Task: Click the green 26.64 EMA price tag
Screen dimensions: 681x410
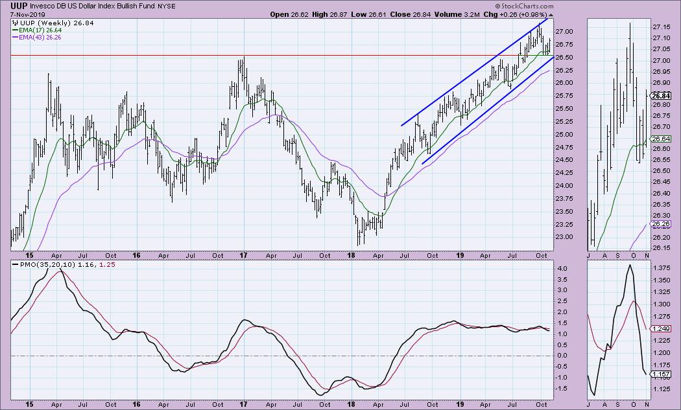Action: pyautogui.click(x=660, y=139)
